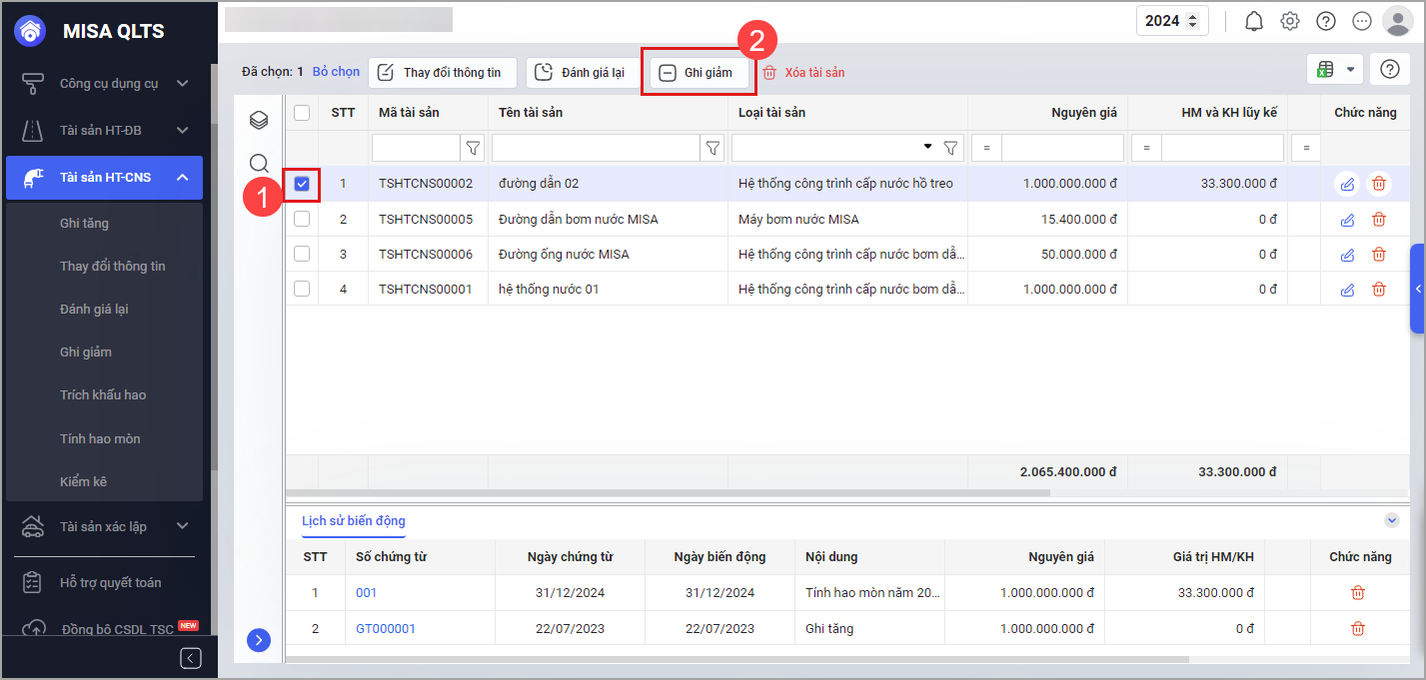Uncheck the checkbox for đường dẫn 02
The width and height of the screenshot is (1426, 680).
(x=302, y=184)
